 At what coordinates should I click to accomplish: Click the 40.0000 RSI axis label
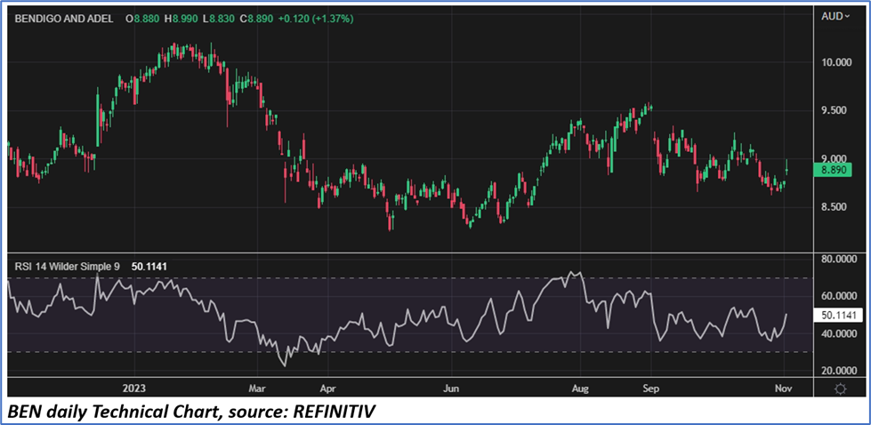point(839,333)
